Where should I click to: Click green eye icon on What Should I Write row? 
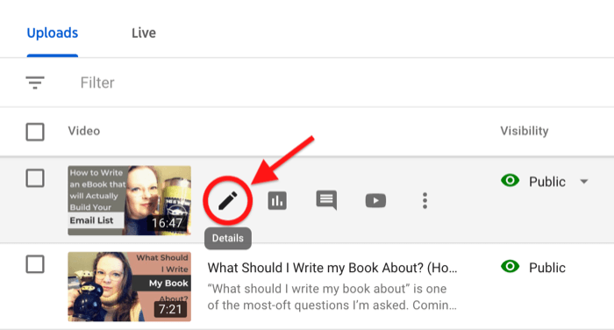(x=510, y=267)
